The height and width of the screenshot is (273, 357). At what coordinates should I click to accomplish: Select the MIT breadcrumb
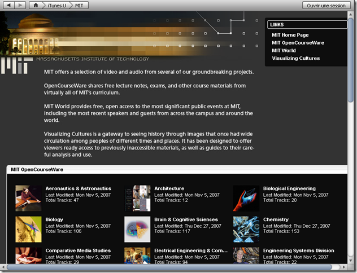[x=79, y=6]
